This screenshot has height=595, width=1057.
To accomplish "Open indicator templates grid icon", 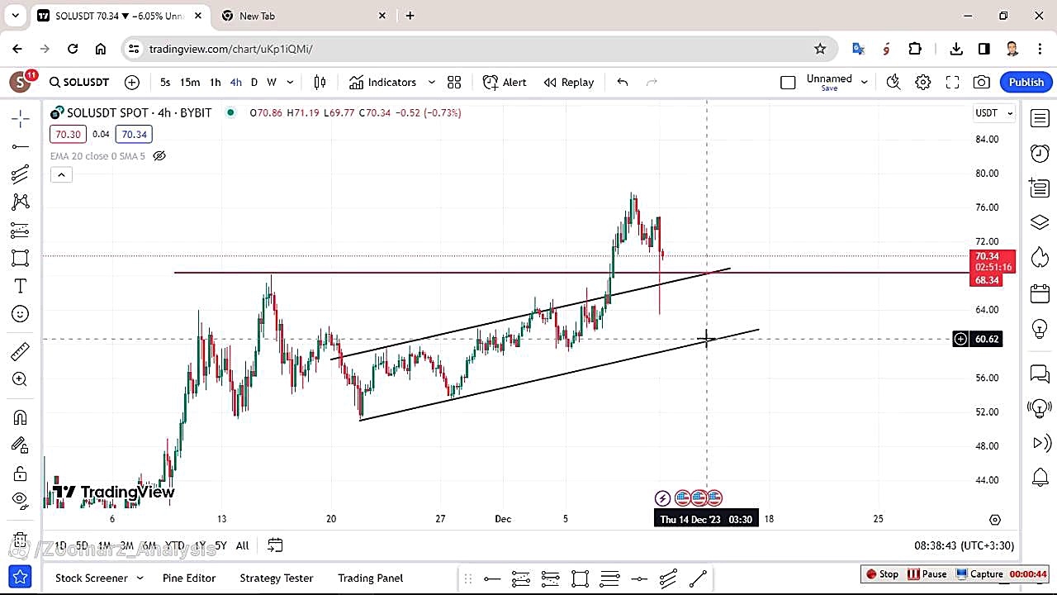I will pyautogui.click(x=454, y=82).
